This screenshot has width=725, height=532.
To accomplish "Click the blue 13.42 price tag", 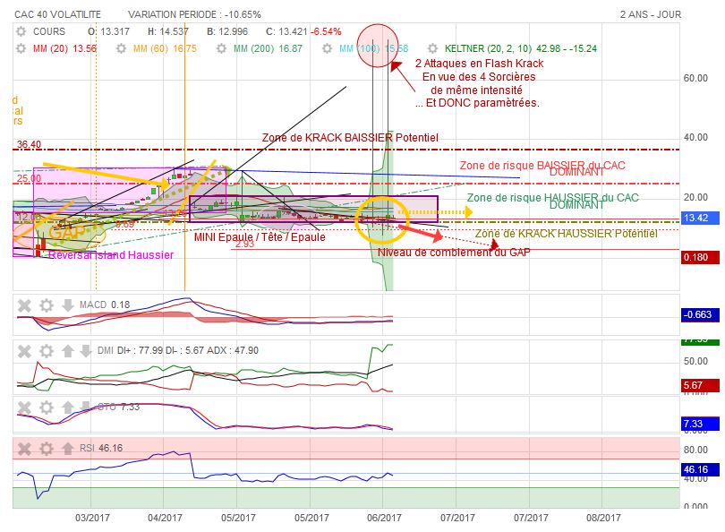I will (700, 218).
